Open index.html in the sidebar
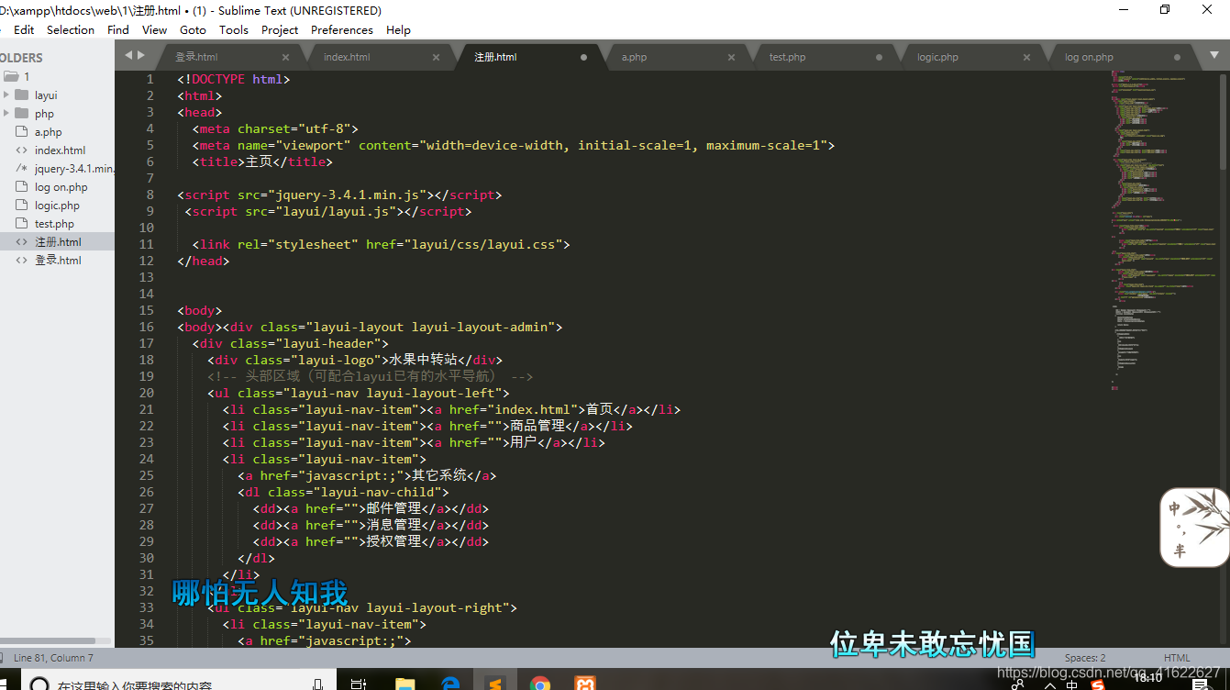The height and width of the screenshot is (690, 1230). coord(60,150)
